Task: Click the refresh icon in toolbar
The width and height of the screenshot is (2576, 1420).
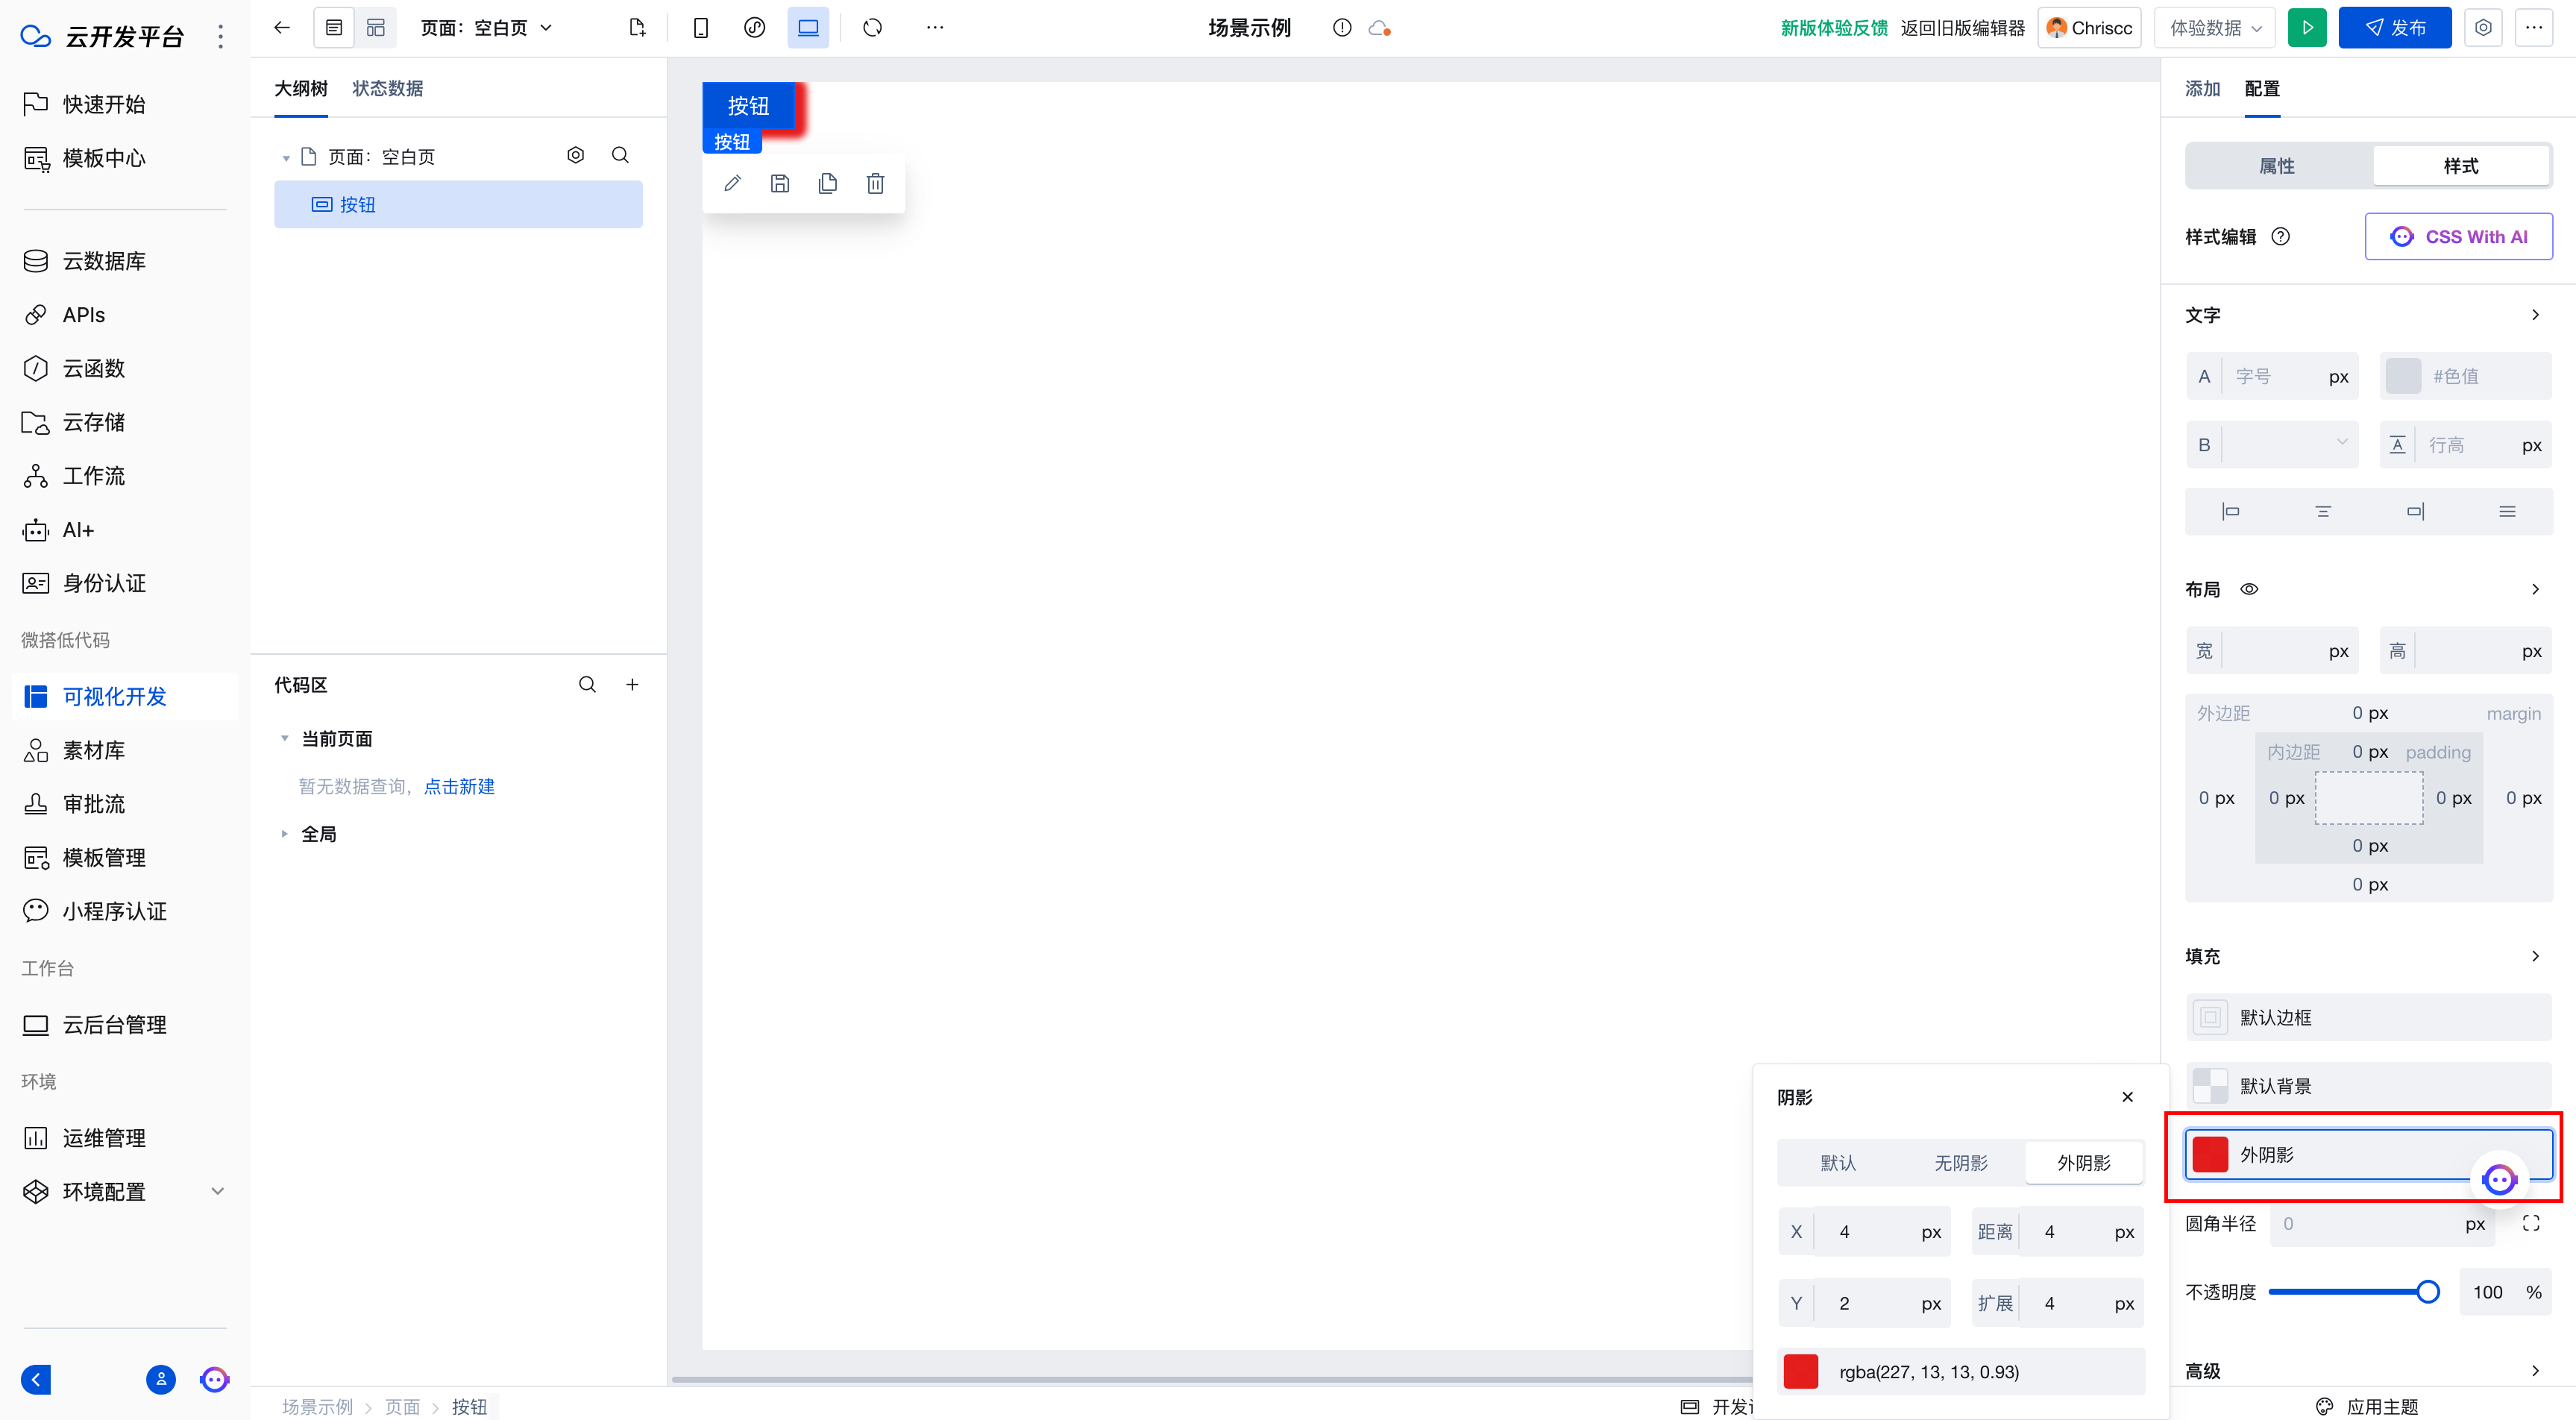Action: 872,28
